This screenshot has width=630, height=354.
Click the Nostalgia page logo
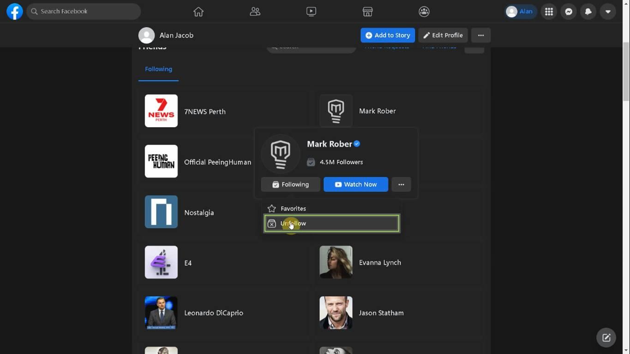click(x=161, y=212)
